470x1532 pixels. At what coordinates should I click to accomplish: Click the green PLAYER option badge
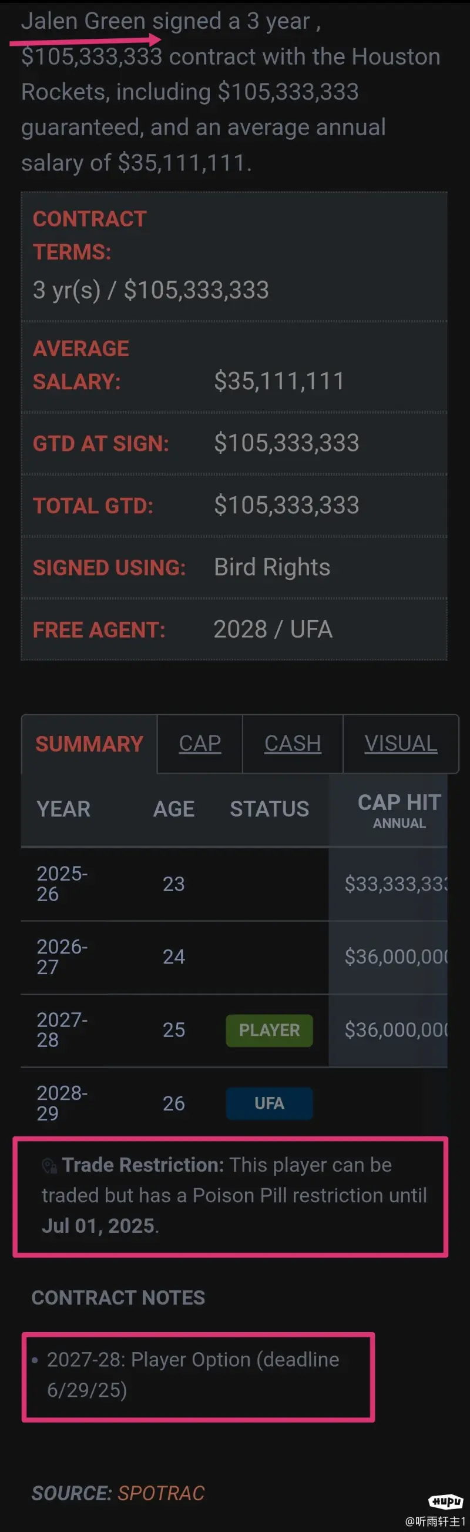pos(269,1030)
